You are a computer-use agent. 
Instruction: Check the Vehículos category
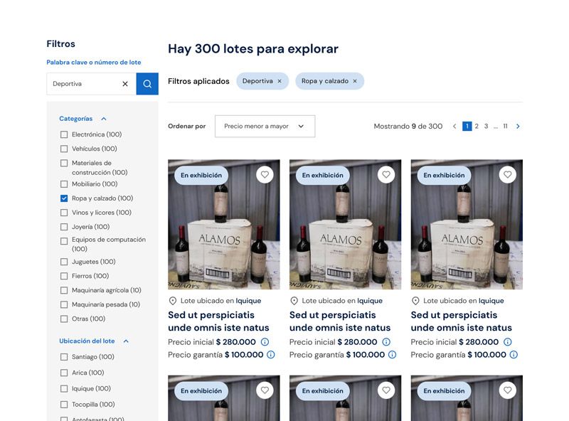pos(64,149)
